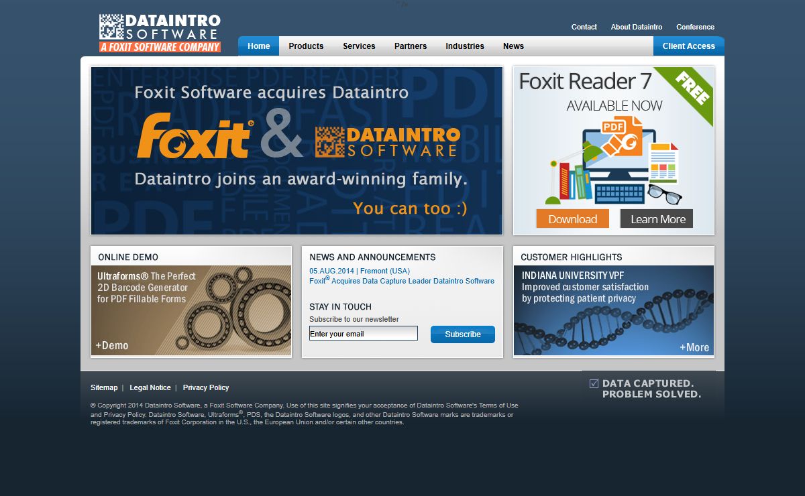The height and width of the screenshot is (496, 805).
Task: Click the You can too :) text
Action: (x=410, y=208)
